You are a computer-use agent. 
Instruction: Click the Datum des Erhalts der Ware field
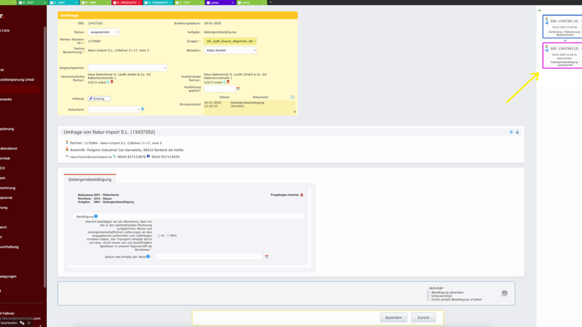coord(208,256)
